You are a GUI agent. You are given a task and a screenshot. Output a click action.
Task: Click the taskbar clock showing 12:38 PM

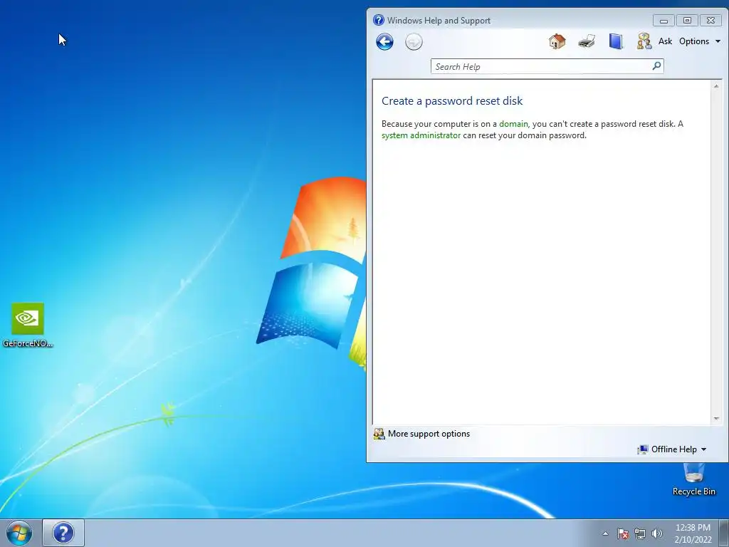(x=693, y=533)
